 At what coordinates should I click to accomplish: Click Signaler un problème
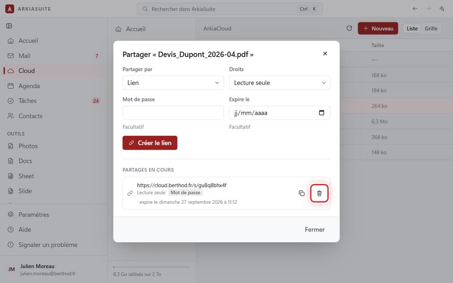click(54, 245)
